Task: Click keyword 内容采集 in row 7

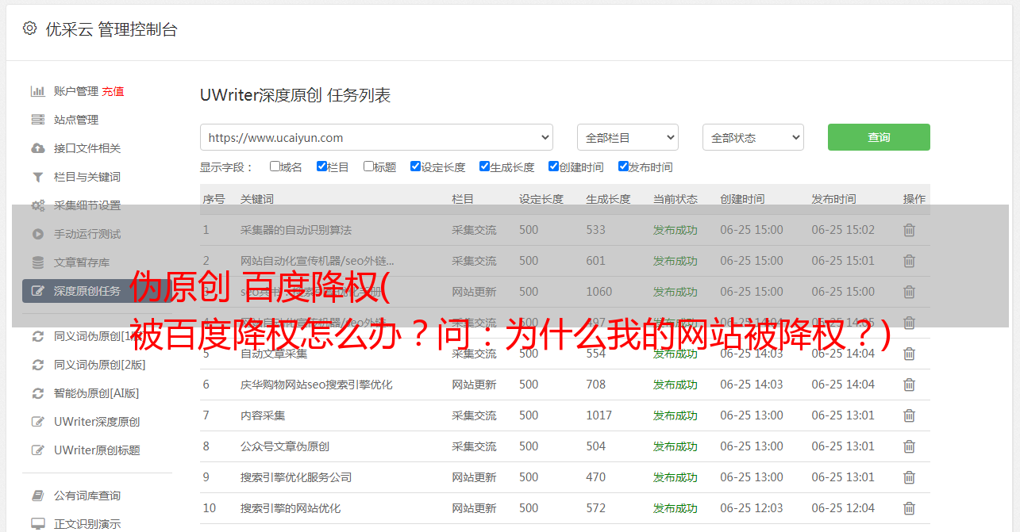Action: click(263, 415)
